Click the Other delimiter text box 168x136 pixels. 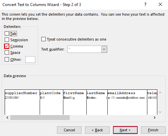(x=30, y=60)
